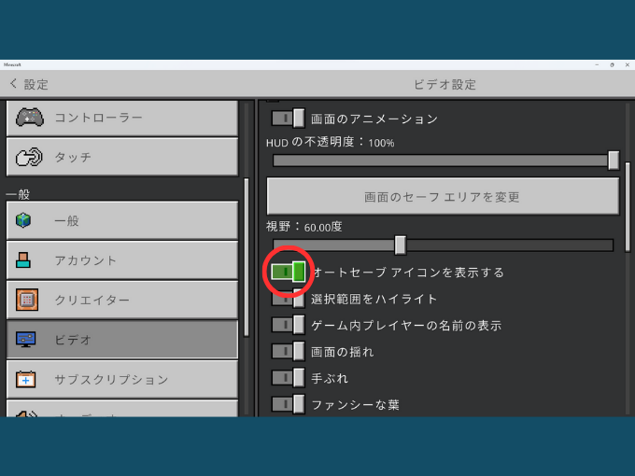The width and height of the screenshot is (635, 476).
Task: Click the 視野：60.00度 label
Action: click(303, 227)
